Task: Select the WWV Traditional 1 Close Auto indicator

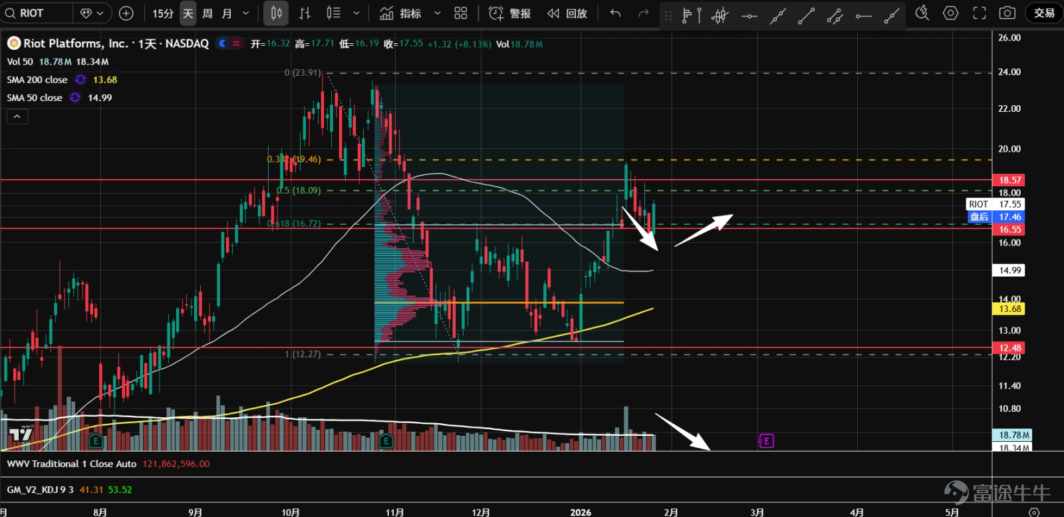Action: pos(72,464)
